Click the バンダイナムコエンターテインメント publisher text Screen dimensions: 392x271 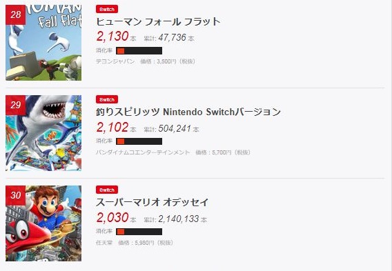143,152
